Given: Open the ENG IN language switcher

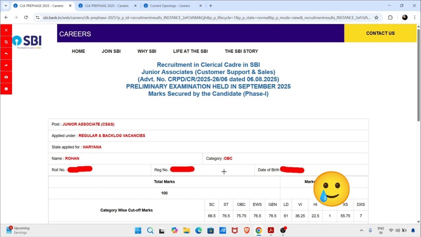Looking at the screenshot, I should click(x=381, y=230).
